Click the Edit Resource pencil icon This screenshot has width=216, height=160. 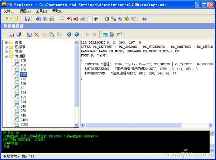tap(29, 34)
